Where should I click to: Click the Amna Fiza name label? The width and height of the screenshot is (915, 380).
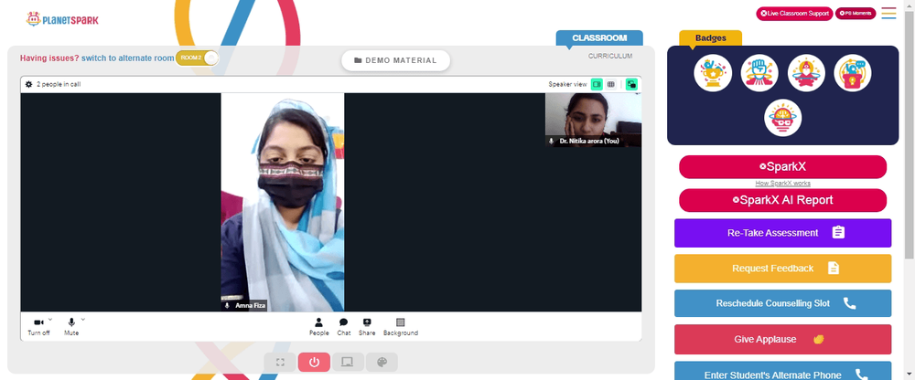tap(245, 305)
